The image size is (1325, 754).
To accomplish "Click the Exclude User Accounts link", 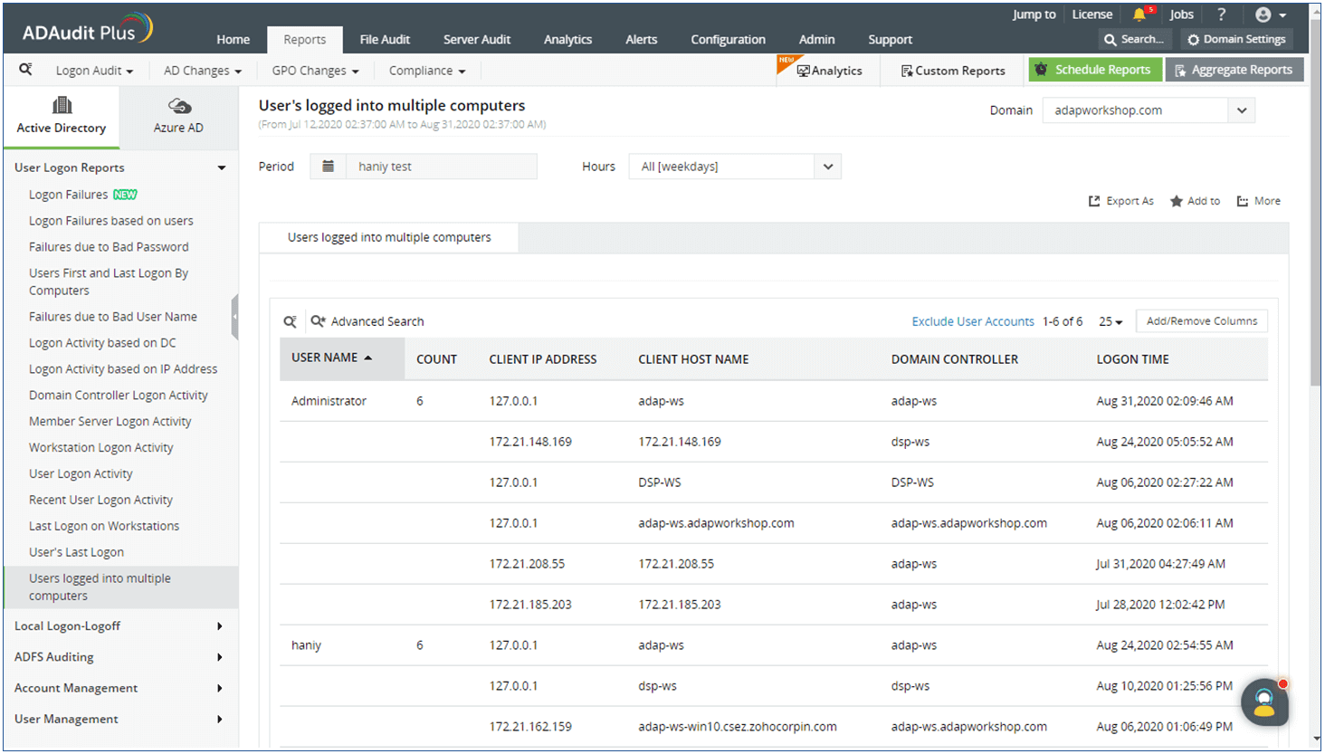I will (x=973, y=320).
